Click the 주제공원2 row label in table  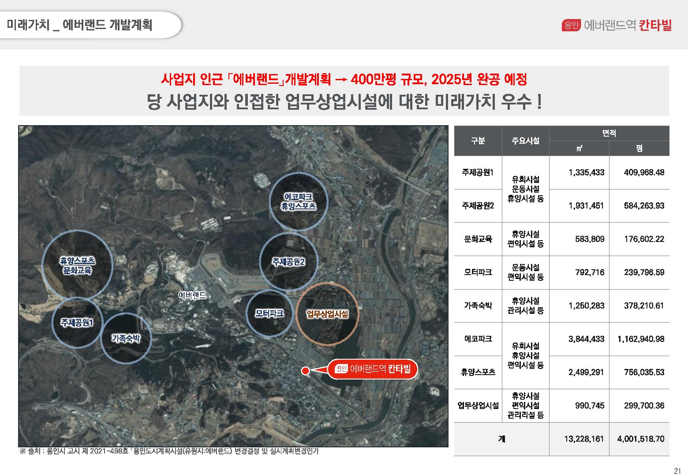[x=478, y=205]
